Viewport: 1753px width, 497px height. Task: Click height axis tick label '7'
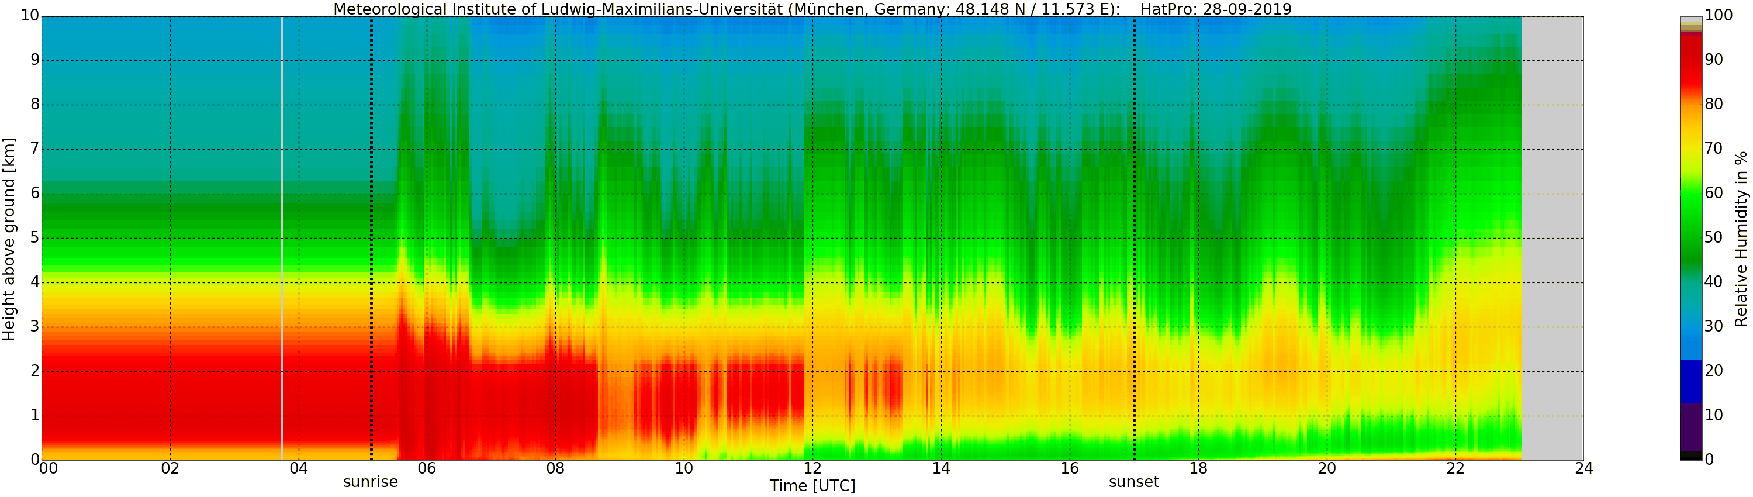[x=34, y=149]
